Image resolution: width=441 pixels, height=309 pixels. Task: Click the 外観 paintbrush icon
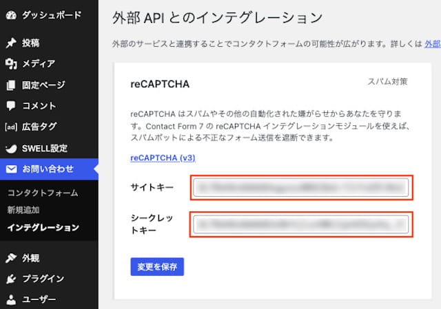coord(11,258)
